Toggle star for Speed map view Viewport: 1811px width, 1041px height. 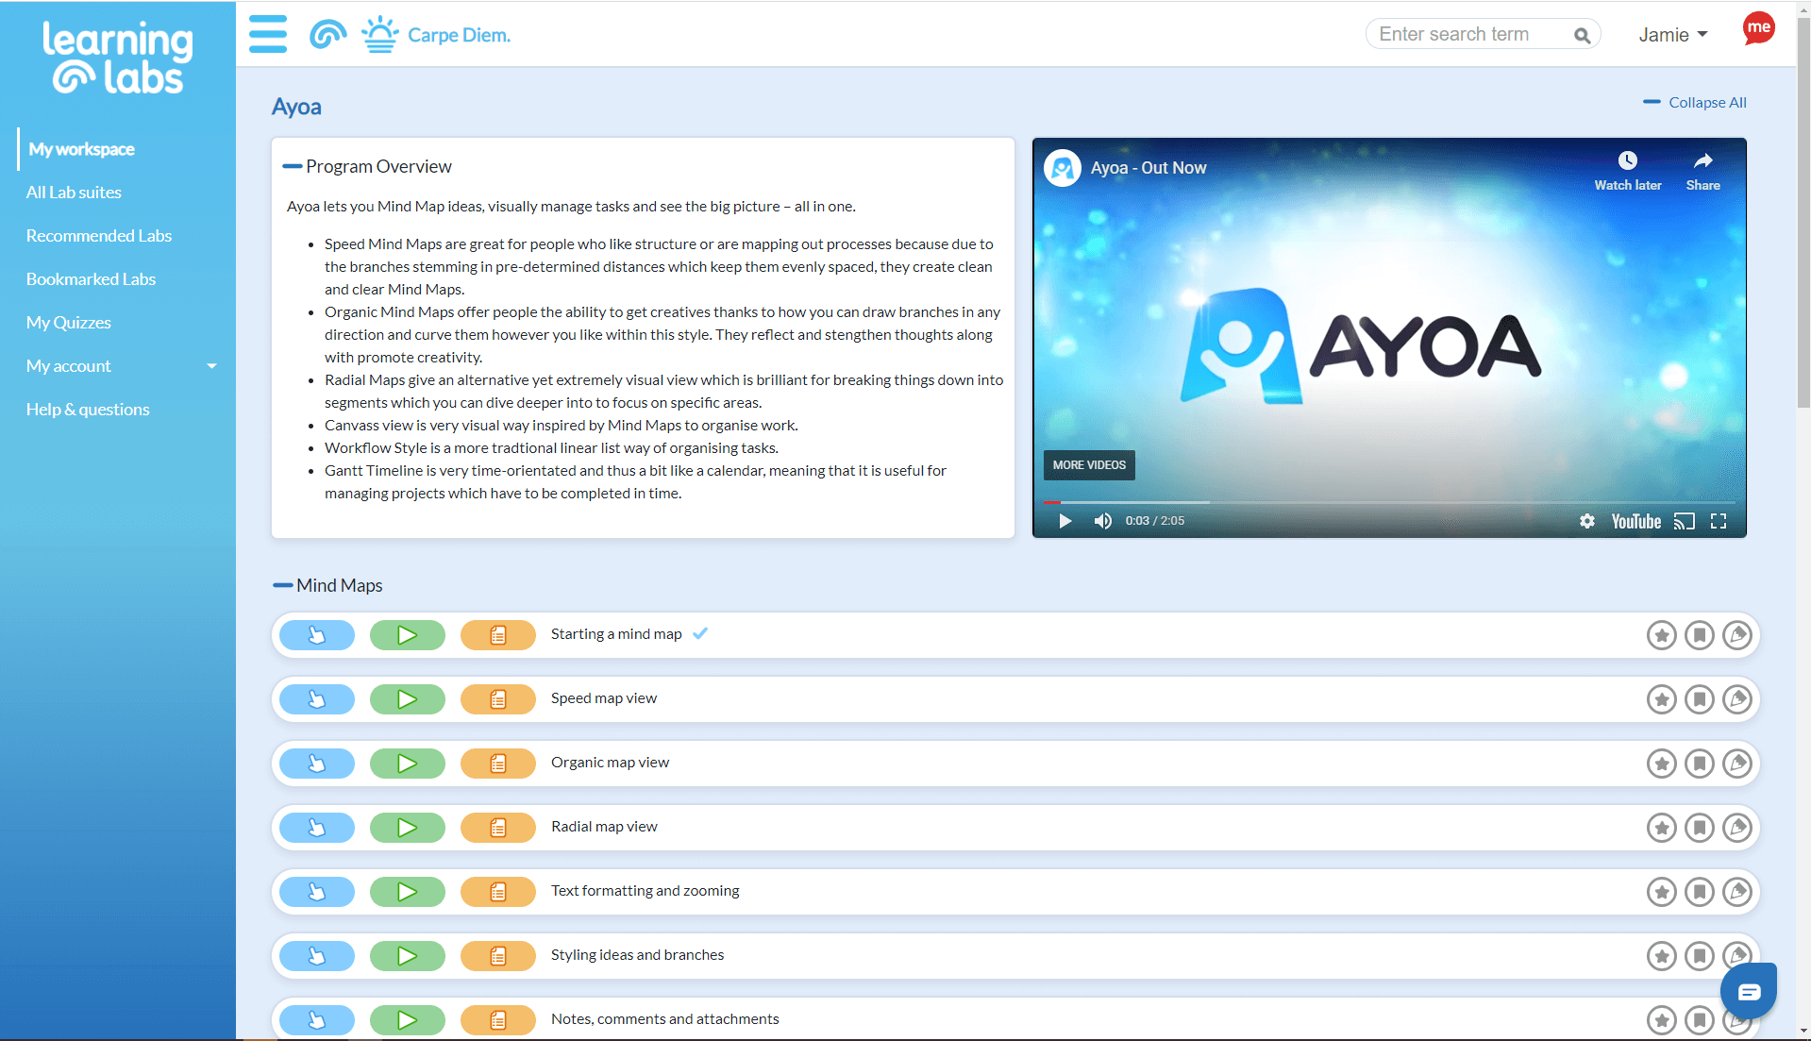pos(1662,699)
